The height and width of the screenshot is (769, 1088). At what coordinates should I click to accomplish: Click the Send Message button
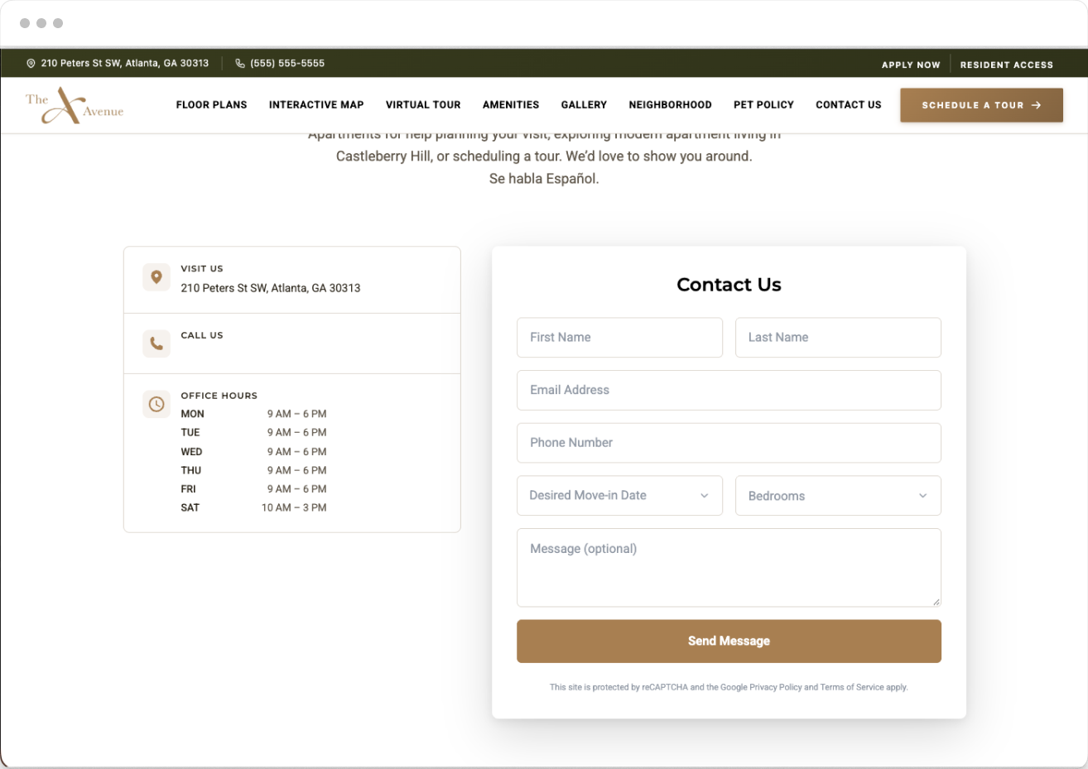[x=729, y=642]
